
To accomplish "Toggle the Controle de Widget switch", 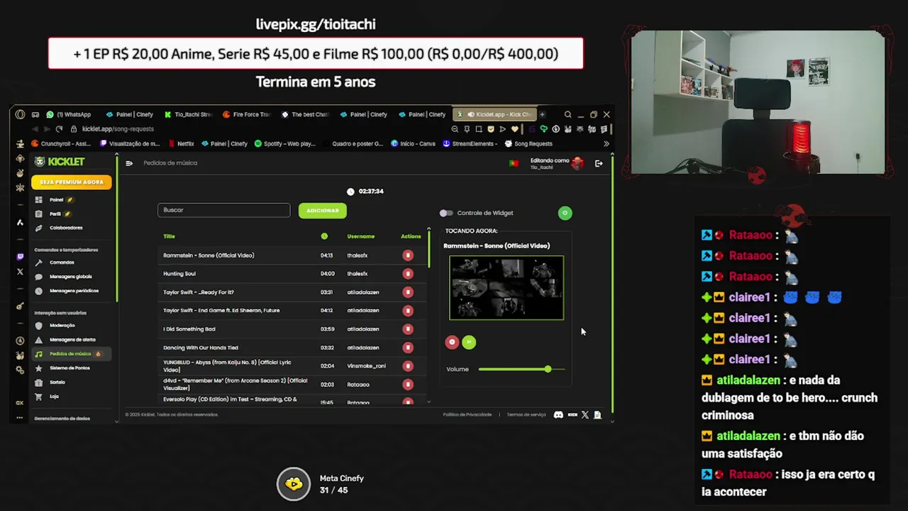I will point(445,213).
